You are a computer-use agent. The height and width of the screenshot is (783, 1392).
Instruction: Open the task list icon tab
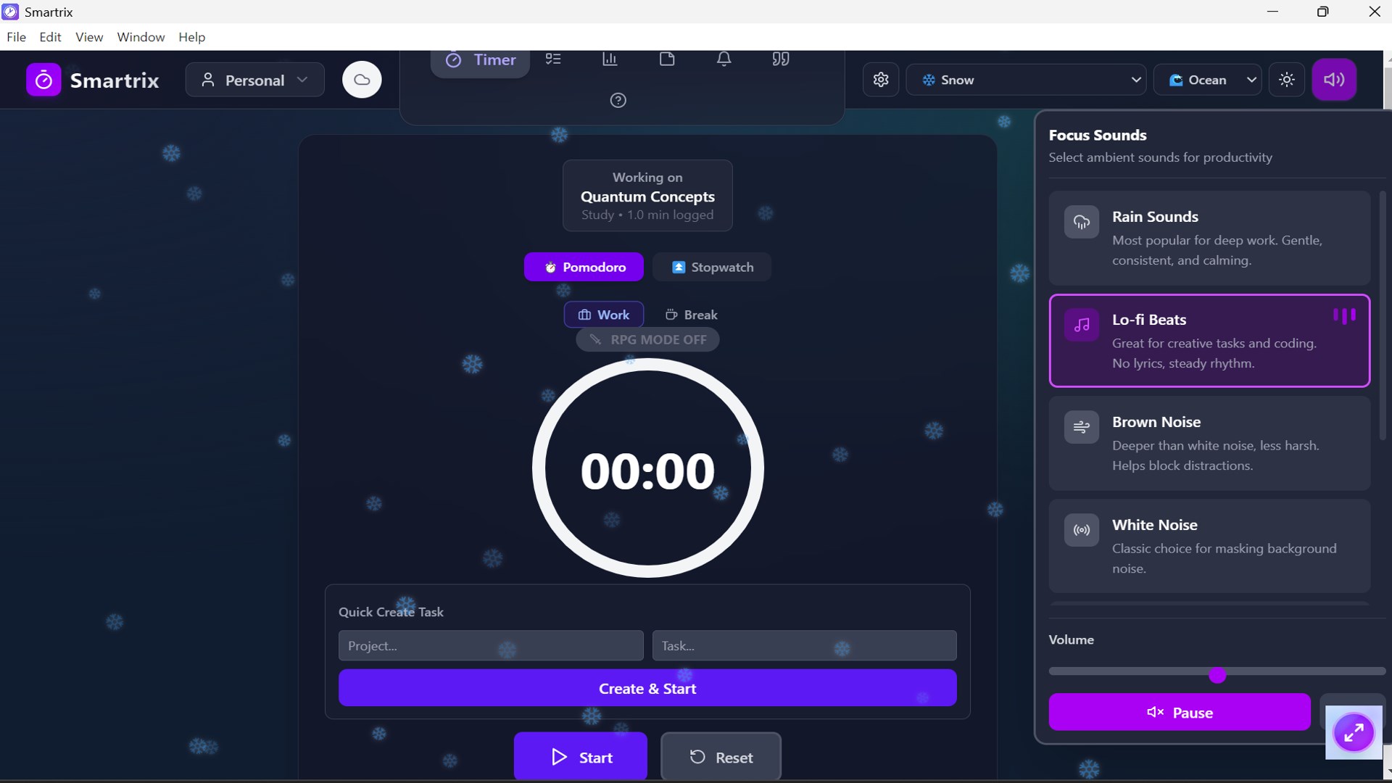(x=553, y=59)
